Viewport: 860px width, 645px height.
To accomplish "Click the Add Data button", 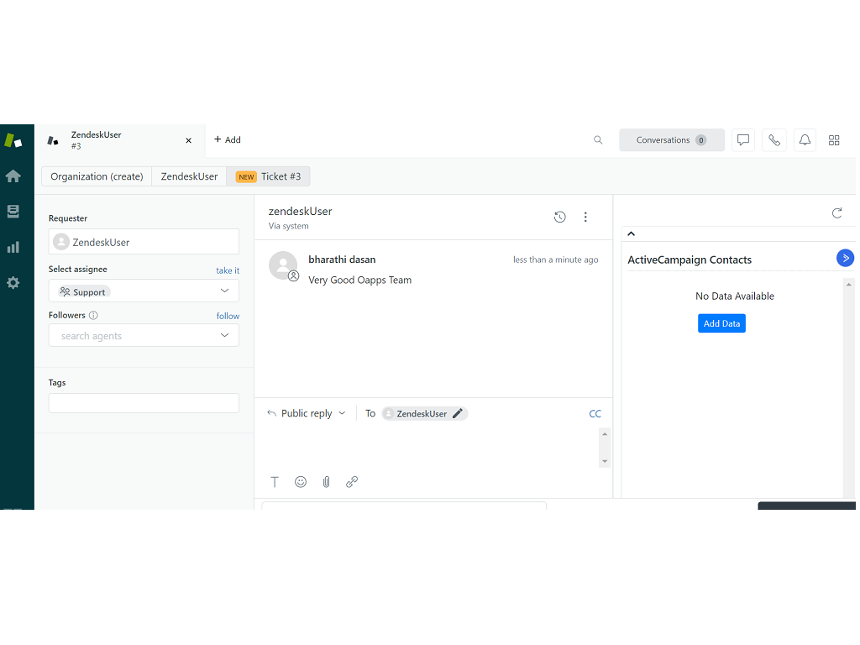I will [721, 323].
